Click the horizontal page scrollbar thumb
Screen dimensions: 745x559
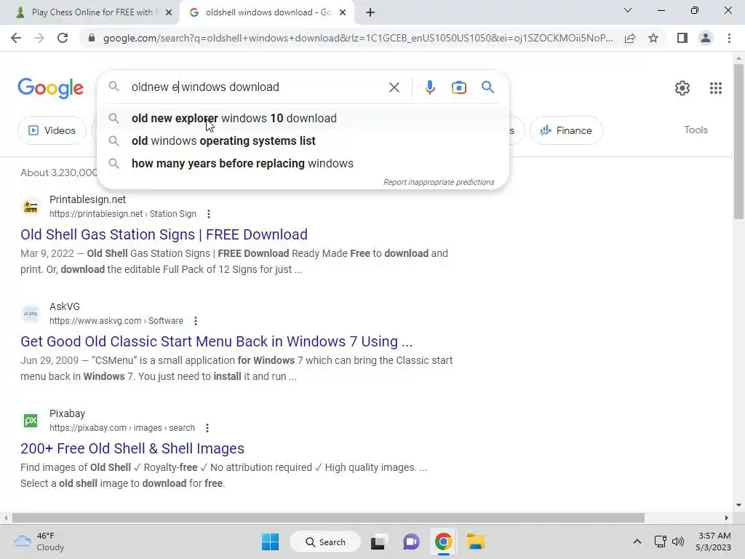point(328,518)
